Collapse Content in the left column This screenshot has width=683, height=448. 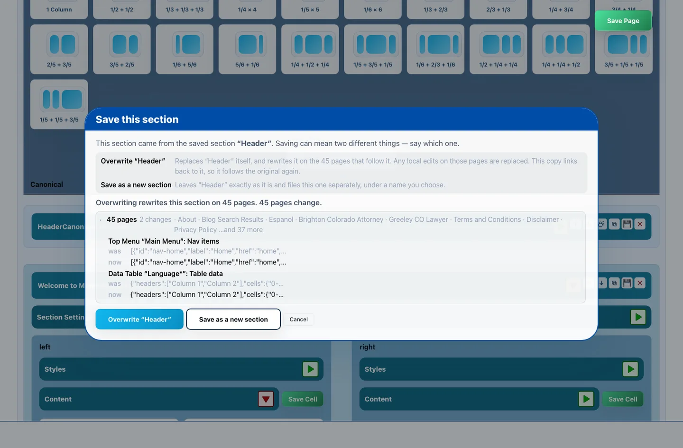click(266, 399)
